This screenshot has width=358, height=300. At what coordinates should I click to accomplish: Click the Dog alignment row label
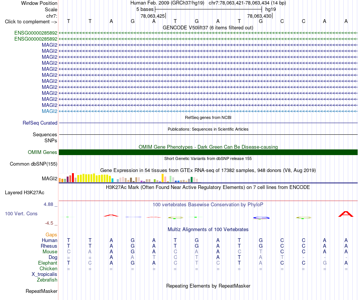click(x=53, y=257)
